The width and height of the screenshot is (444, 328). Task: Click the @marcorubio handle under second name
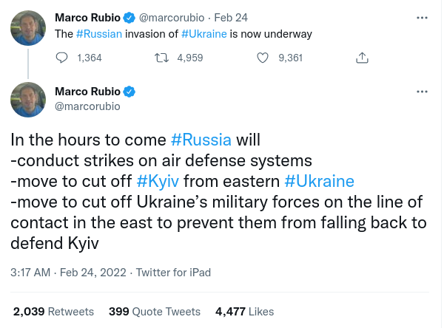point(87,106)
